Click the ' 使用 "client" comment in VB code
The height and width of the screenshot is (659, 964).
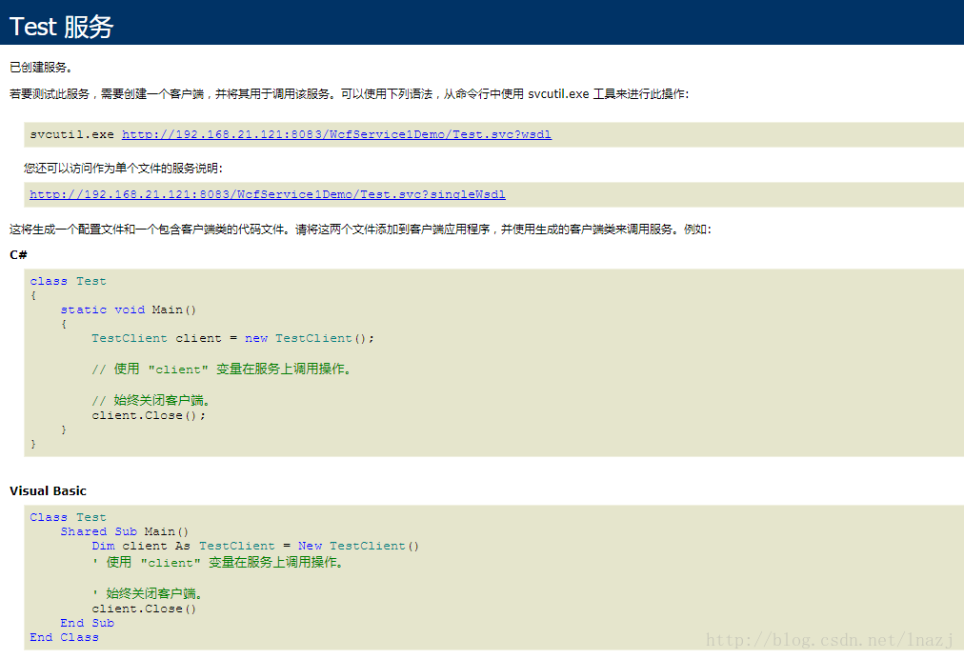[217, 562]
